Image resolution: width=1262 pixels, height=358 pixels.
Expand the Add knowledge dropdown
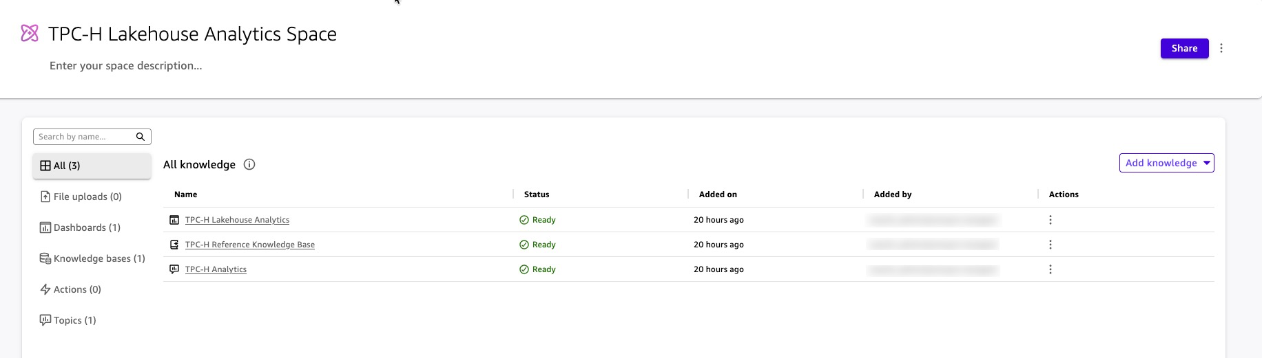click(x=1166, y=163)
